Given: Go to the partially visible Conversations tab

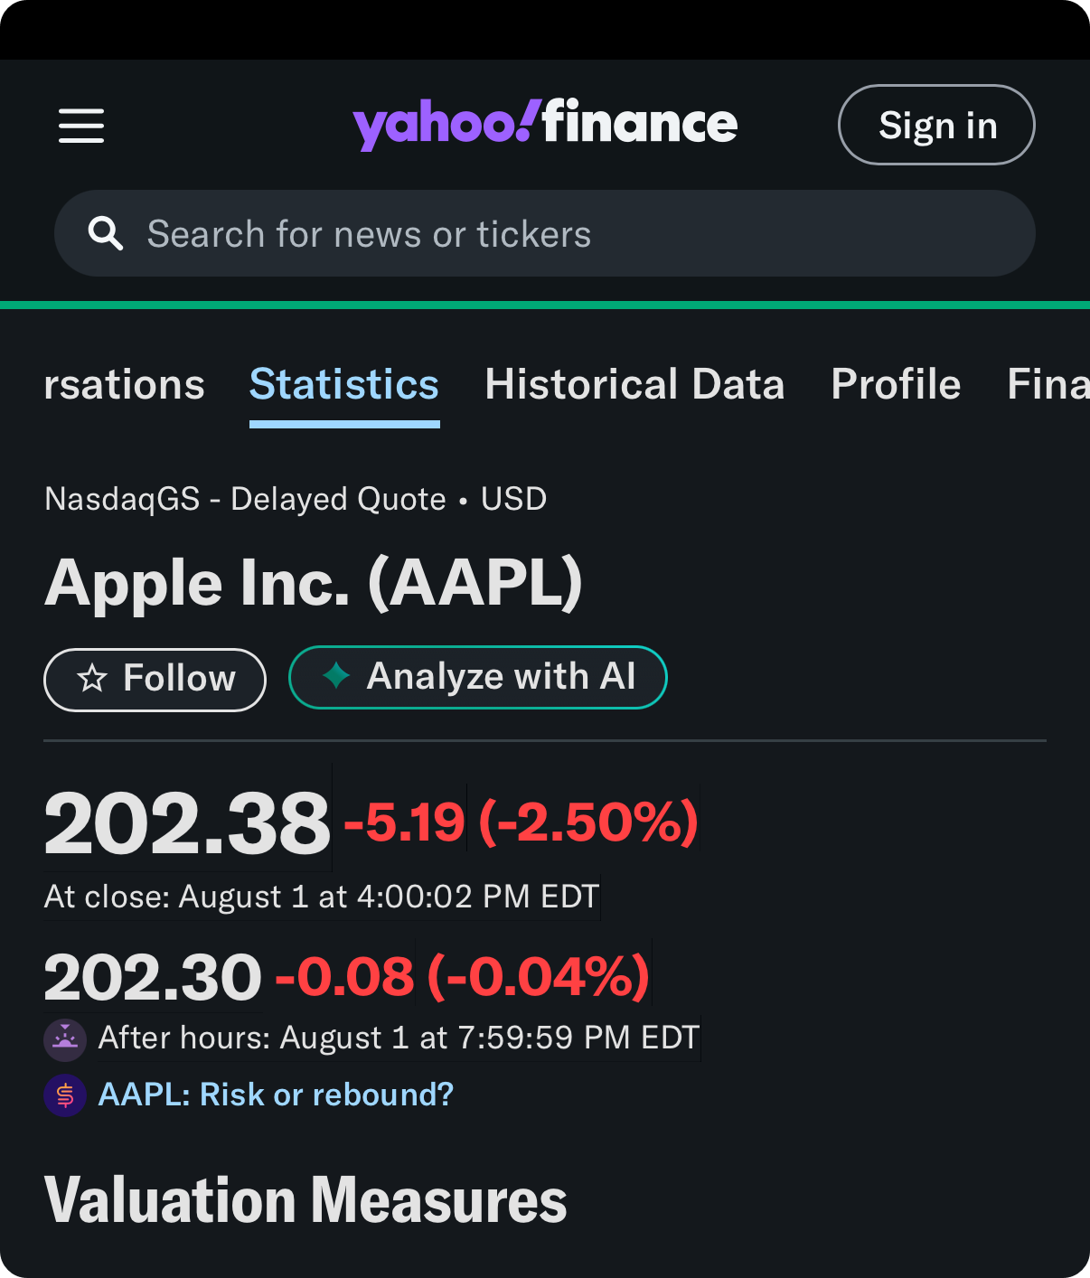Looking at the screenshot, I should pos(125,384).
